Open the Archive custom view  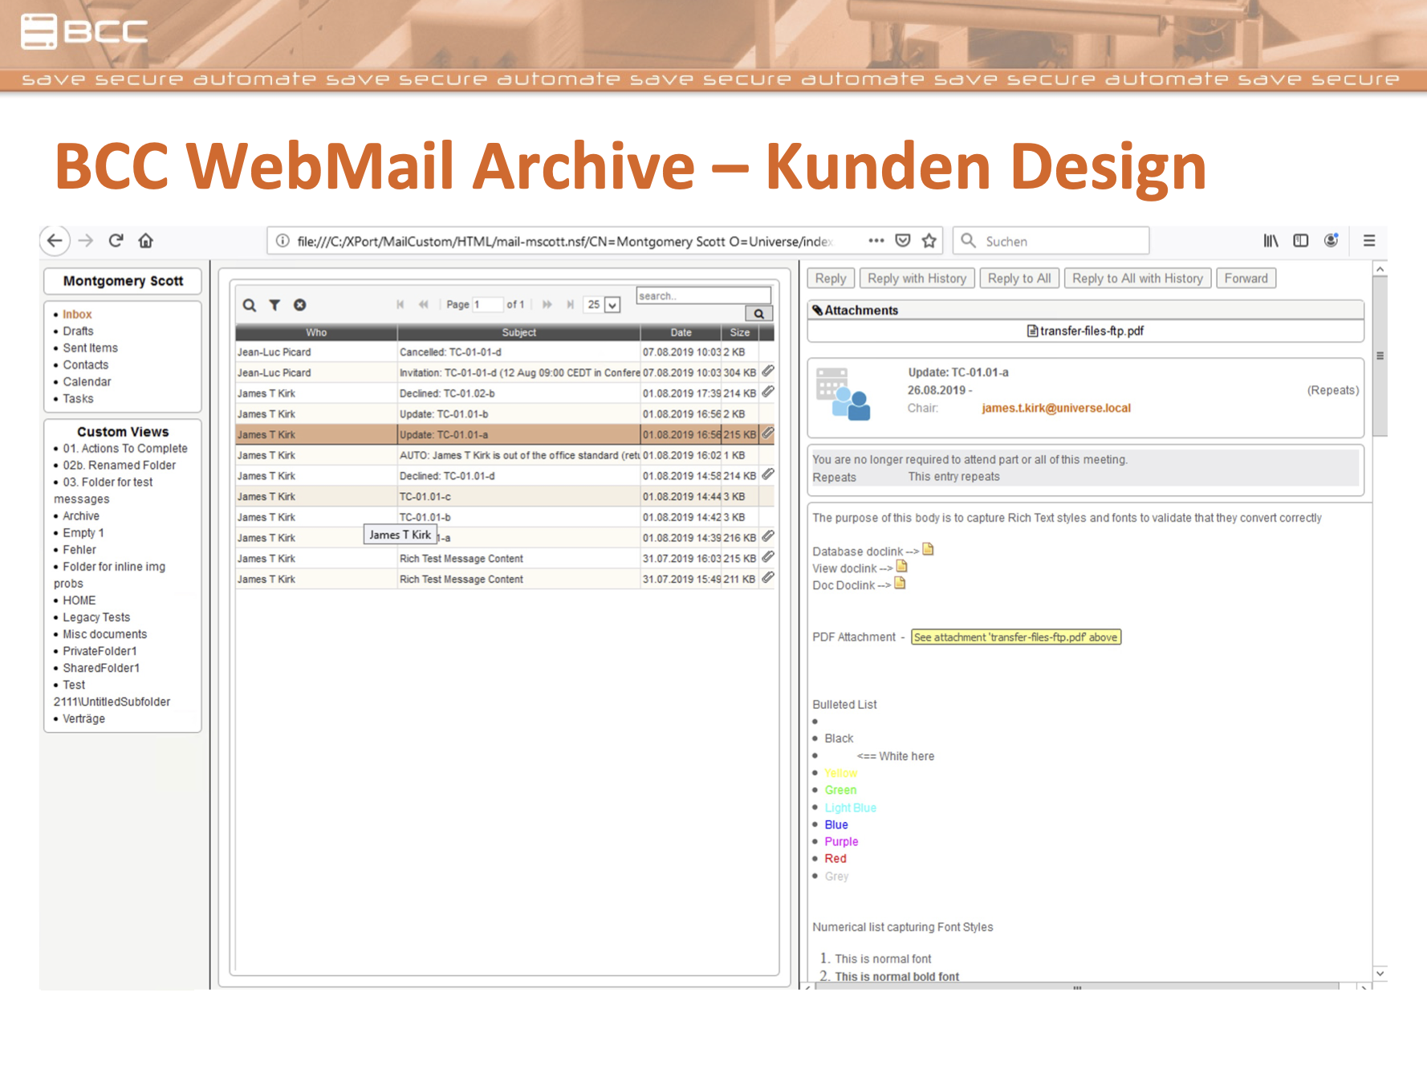[81, 515]
